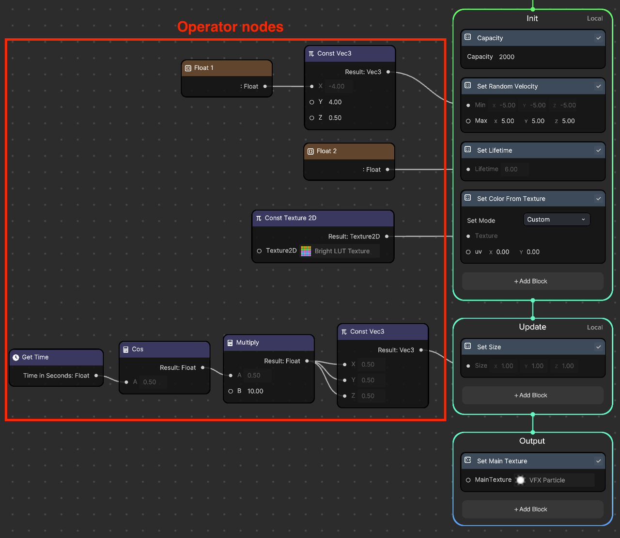Click Add Block in the Init context
620x538 pixels.
pos(531,281)
